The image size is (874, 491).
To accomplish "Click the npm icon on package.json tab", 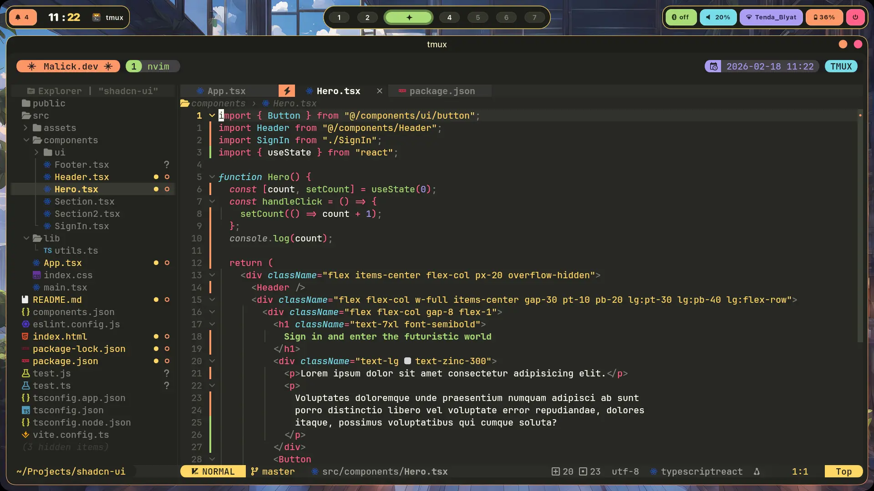I will (x=402, y=91).
